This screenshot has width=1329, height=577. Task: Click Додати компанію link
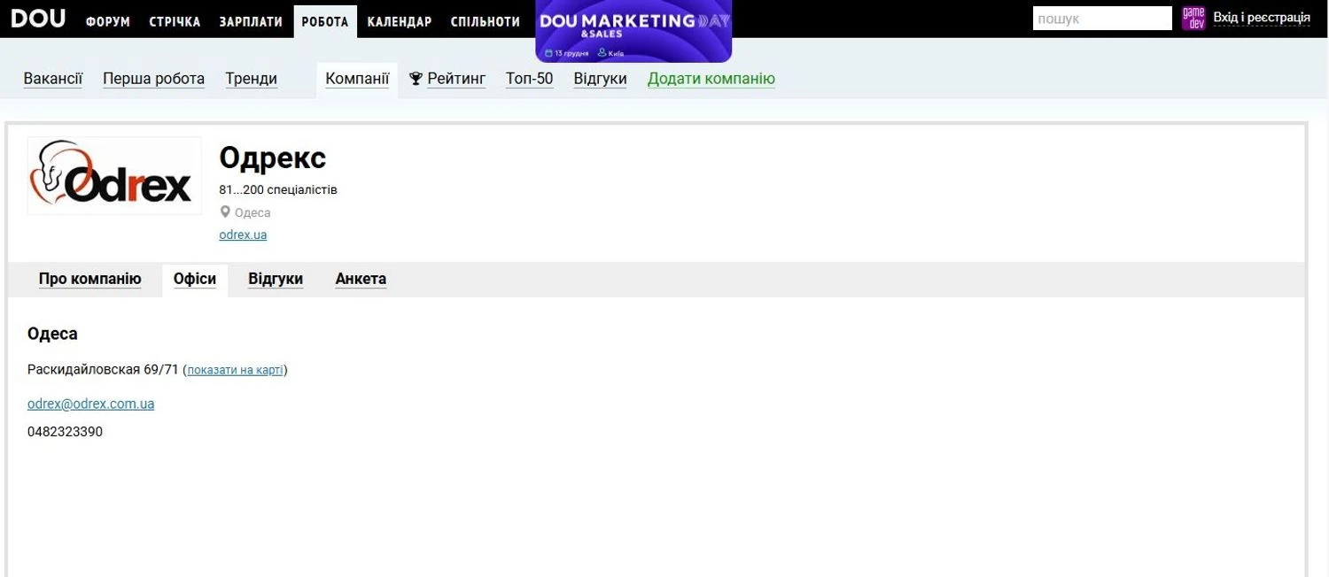click(711, 79)
